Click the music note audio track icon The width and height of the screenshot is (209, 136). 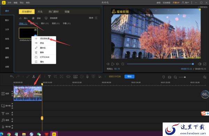pyautogui.click(x=3, y=120)
